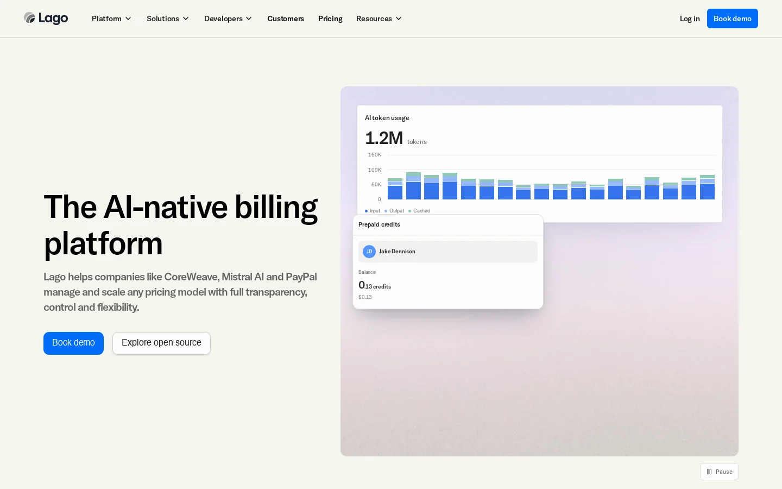Select the Jake Dennison name text
Image resolution: width=782 pixels, height=489 pixels.
point(397,252)
